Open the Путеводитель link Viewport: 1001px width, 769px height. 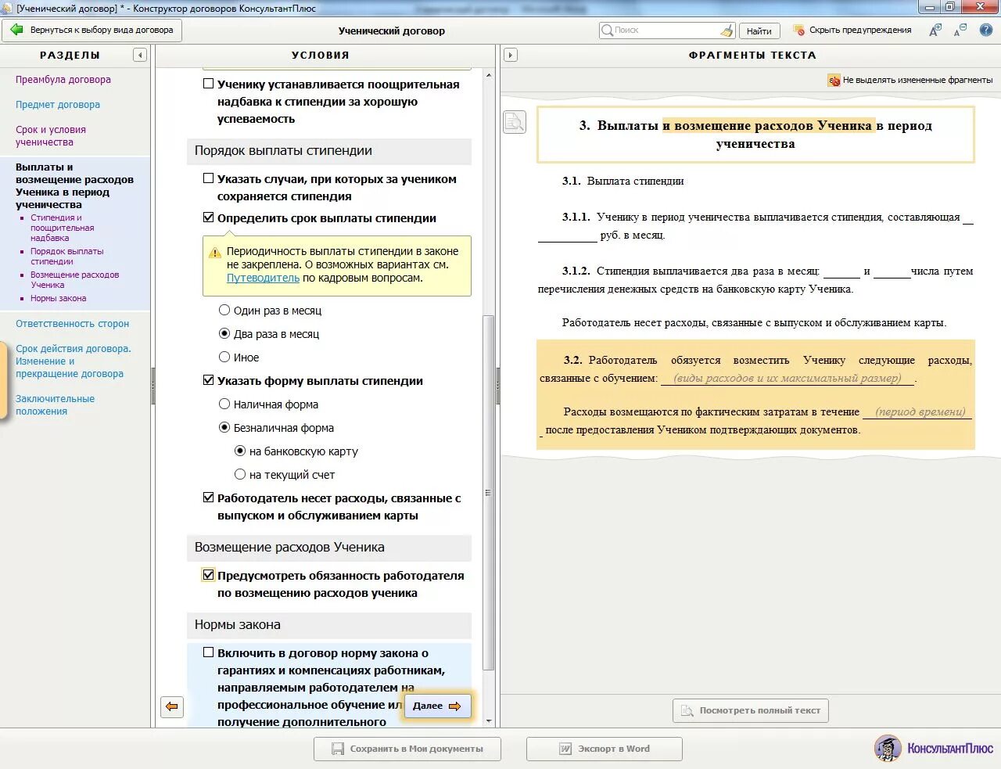(263, 278)
